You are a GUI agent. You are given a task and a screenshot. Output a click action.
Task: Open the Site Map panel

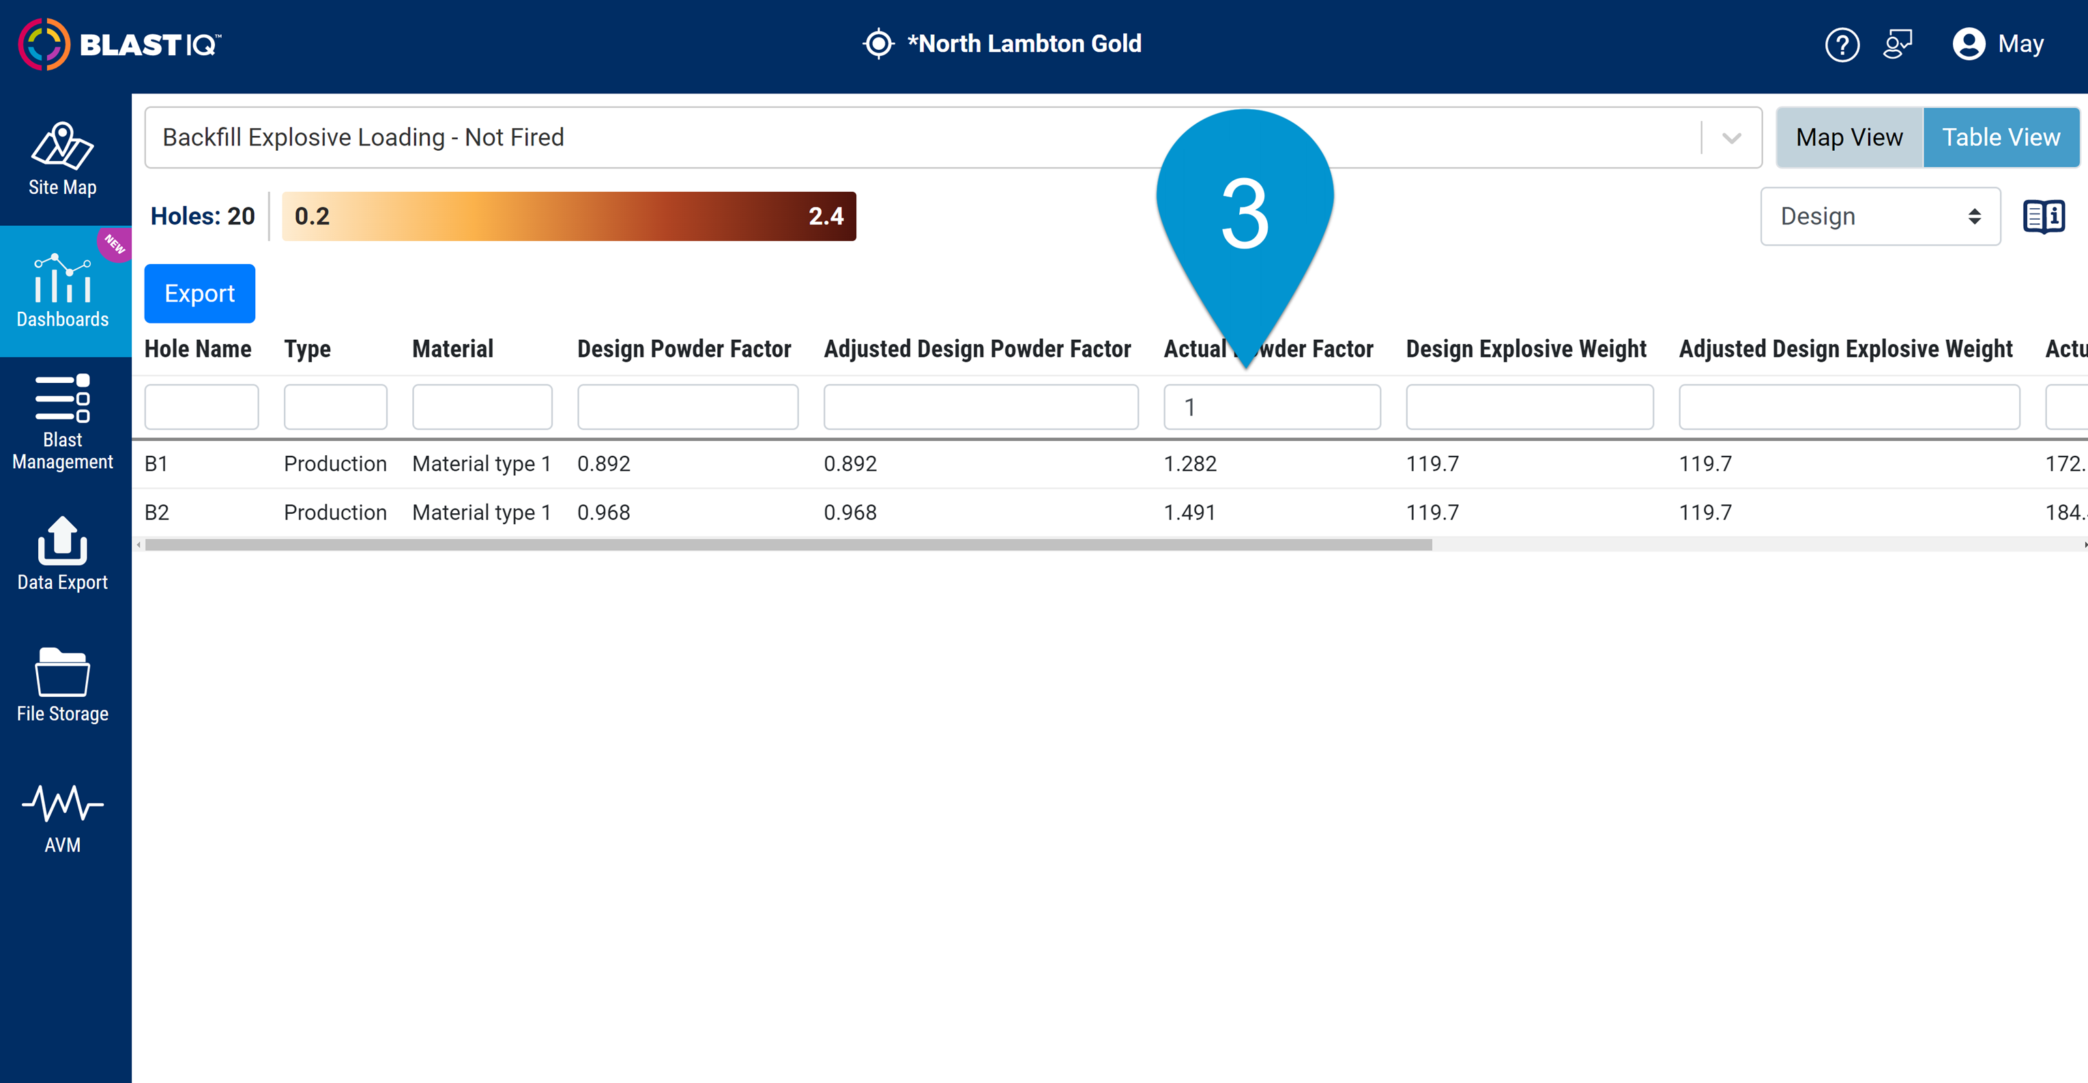coord(62,160)
